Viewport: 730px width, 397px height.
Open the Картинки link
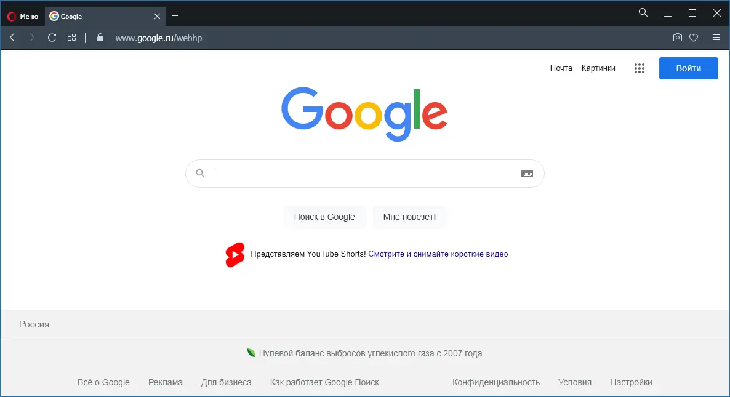[598, 68]
